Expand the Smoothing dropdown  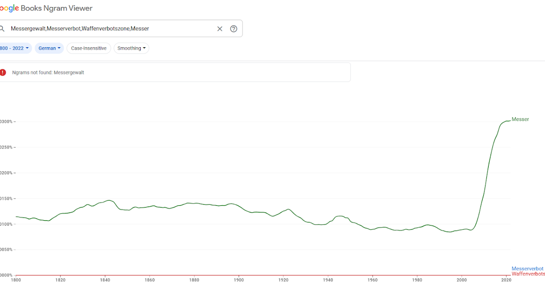point(131,48)
